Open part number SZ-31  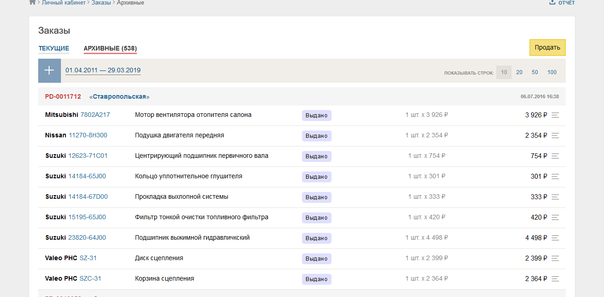(88, 258)
